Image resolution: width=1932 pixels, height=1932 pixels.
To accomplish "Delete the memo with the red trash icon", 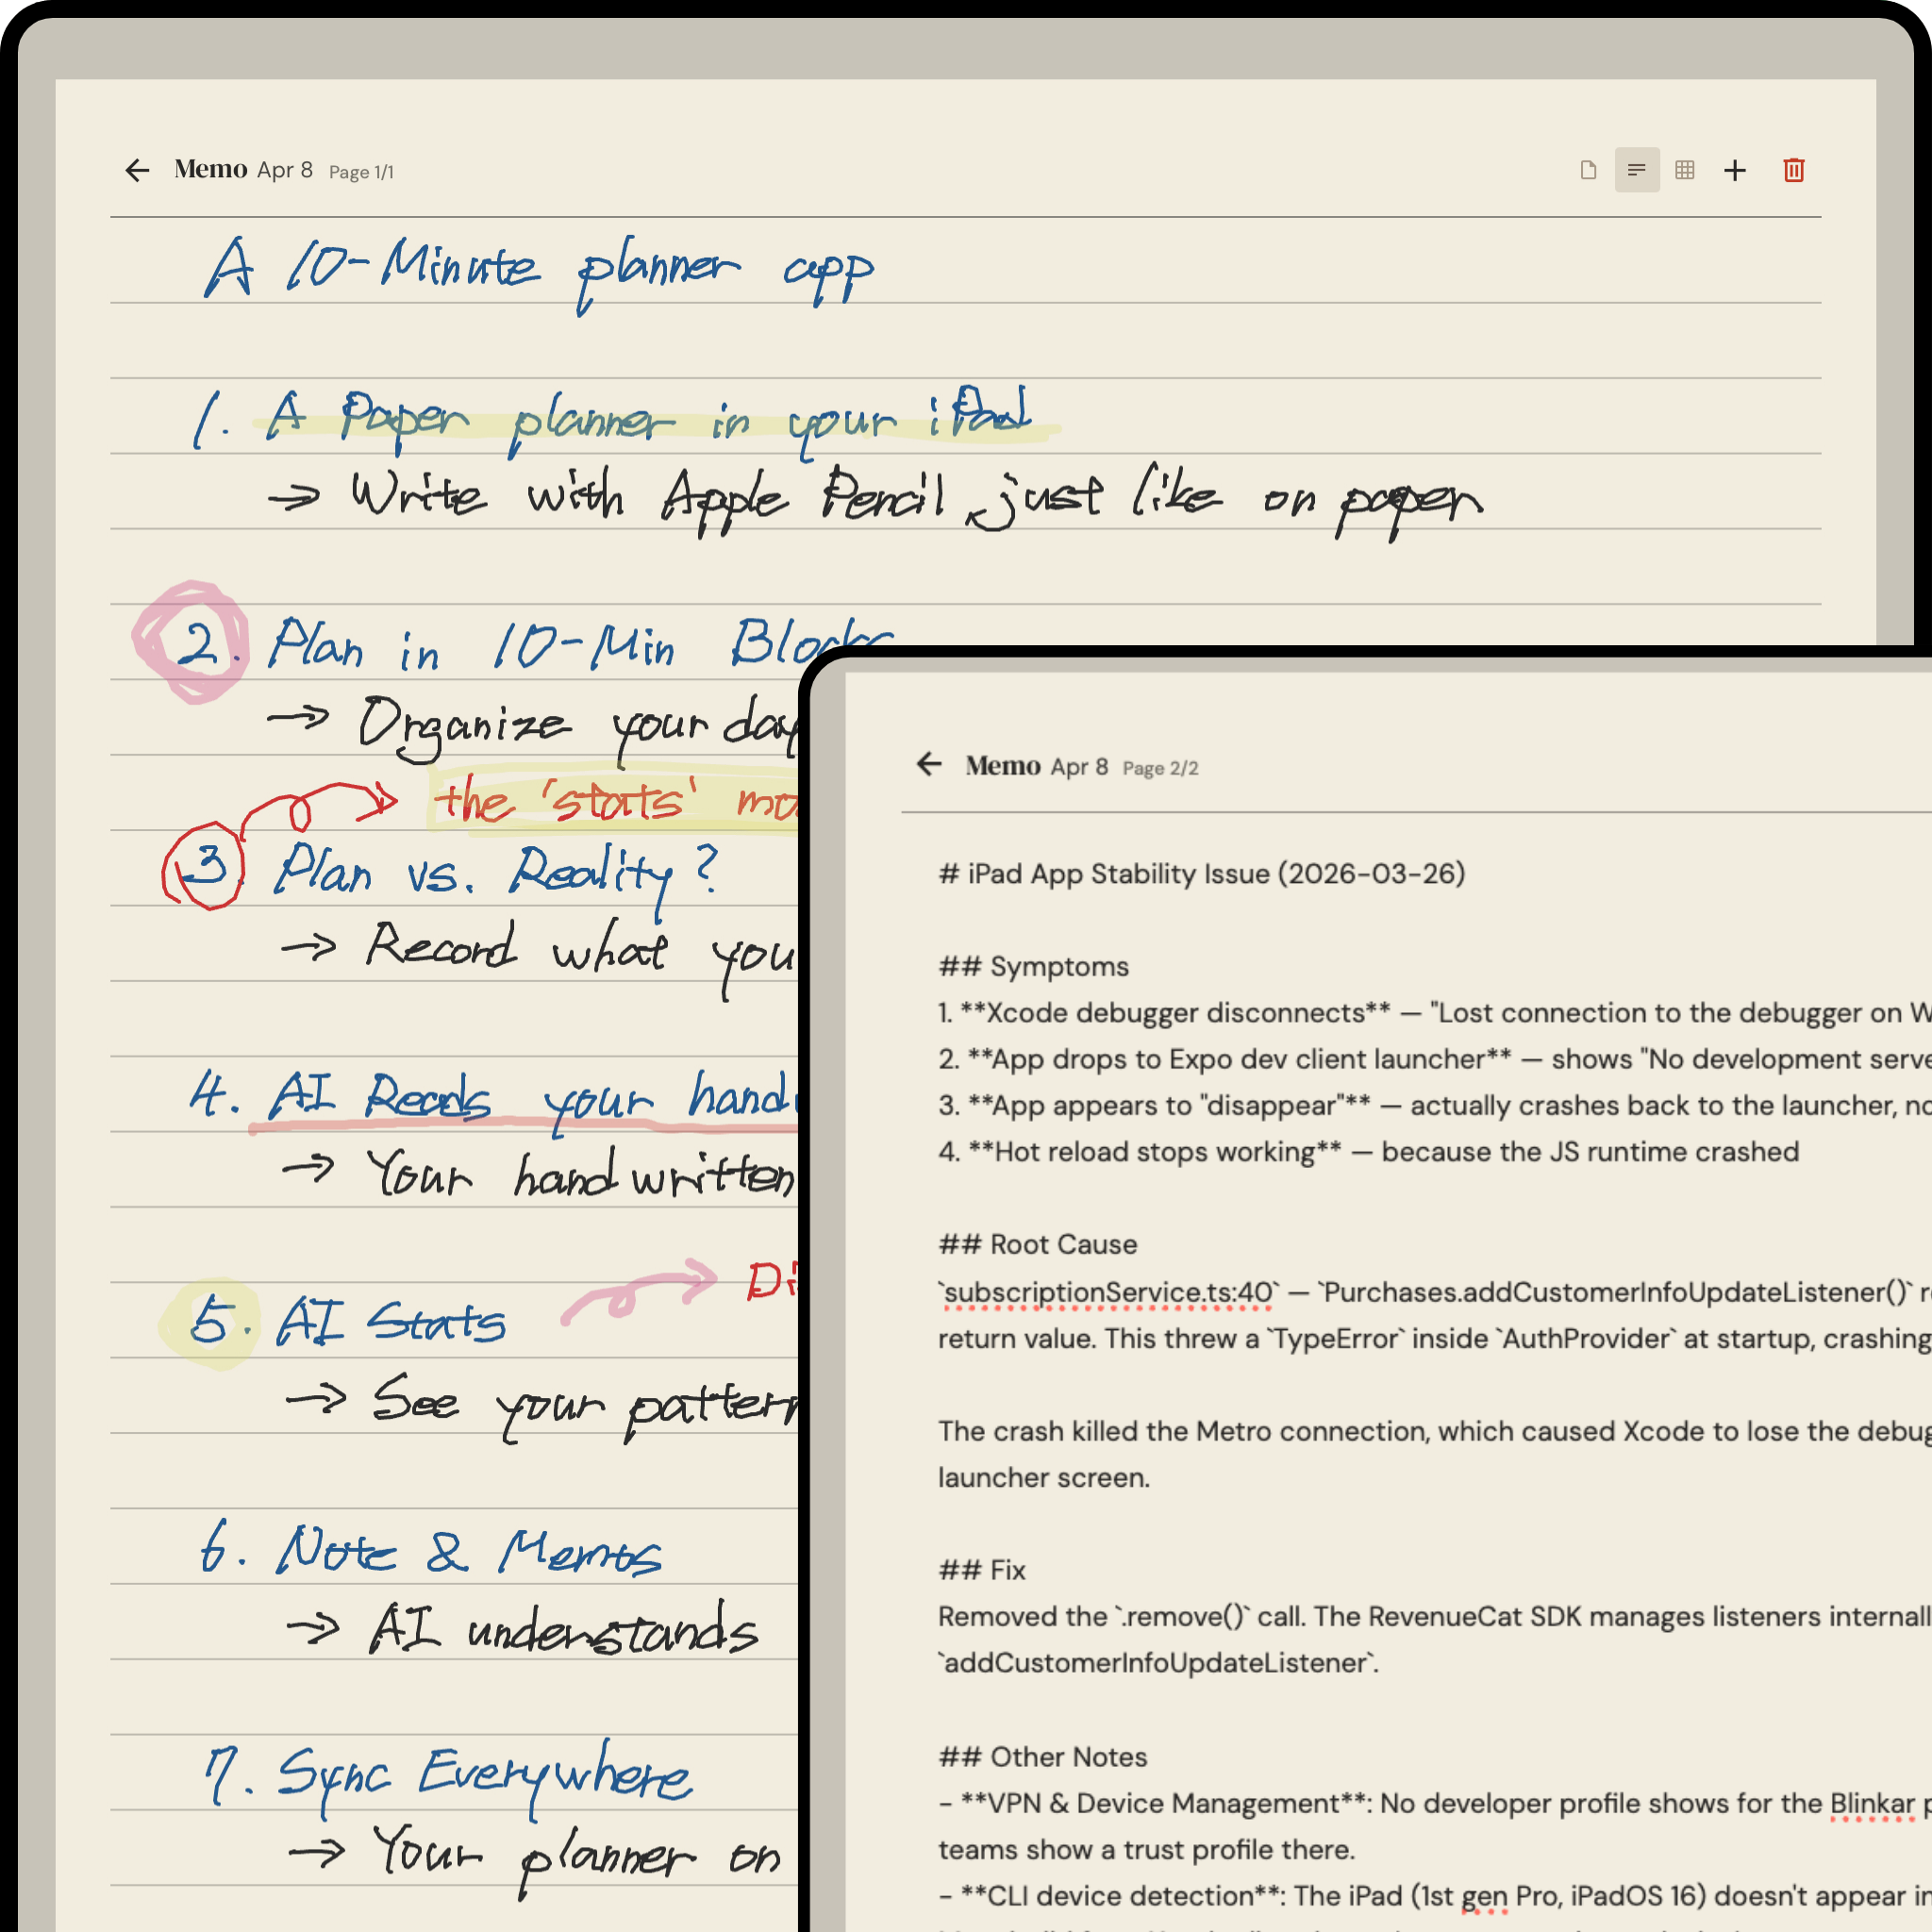I will point(1794,170).
